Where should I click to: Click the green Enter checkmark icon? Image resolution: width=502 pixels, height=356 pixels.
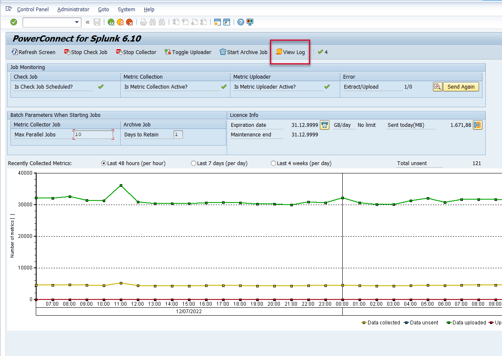(x=14, y=22)
